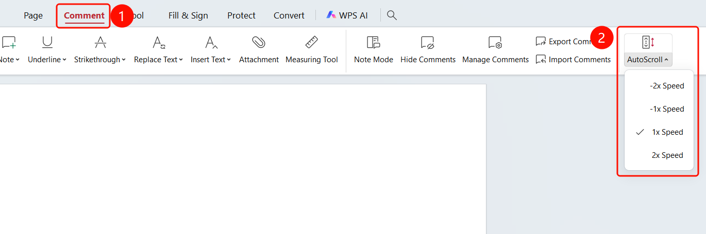
Task: Click the Note Mode label
Action: 374,60
